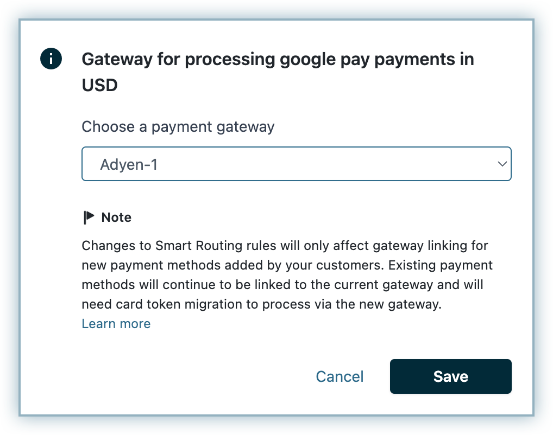The width and height of the screenshot is (553, 435).
Task: Click the word USD in the title
Action: coord(99,85)
